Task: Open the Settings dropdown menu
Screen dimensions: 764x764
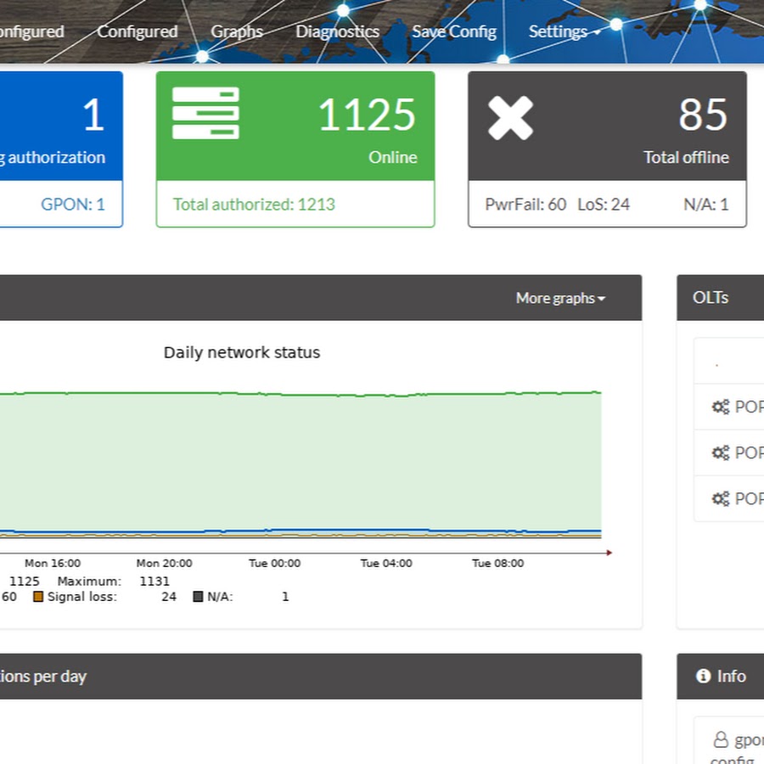Action: [565, 31]
